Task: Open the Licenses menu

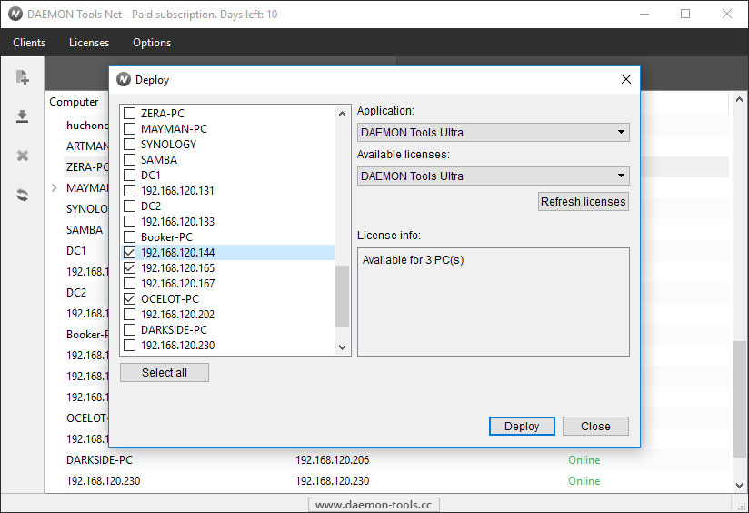Action: coord(89,43)
